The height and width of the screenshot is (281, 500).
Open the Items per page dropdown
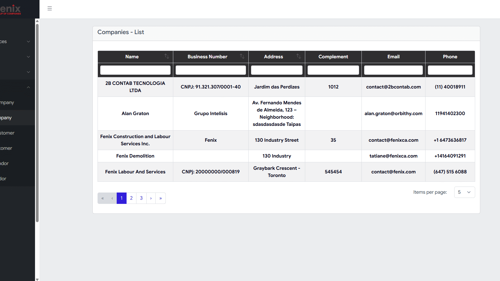click(464, 192)
